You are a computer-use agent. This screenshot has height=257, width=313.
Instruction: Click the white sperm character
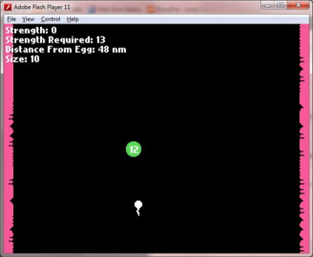click(138, 208)
